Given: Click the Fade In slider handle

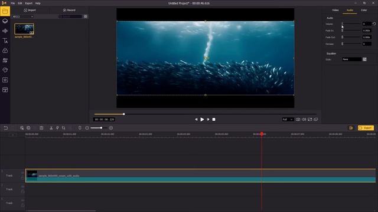Looking at the screenshot, I should [343, 31].
